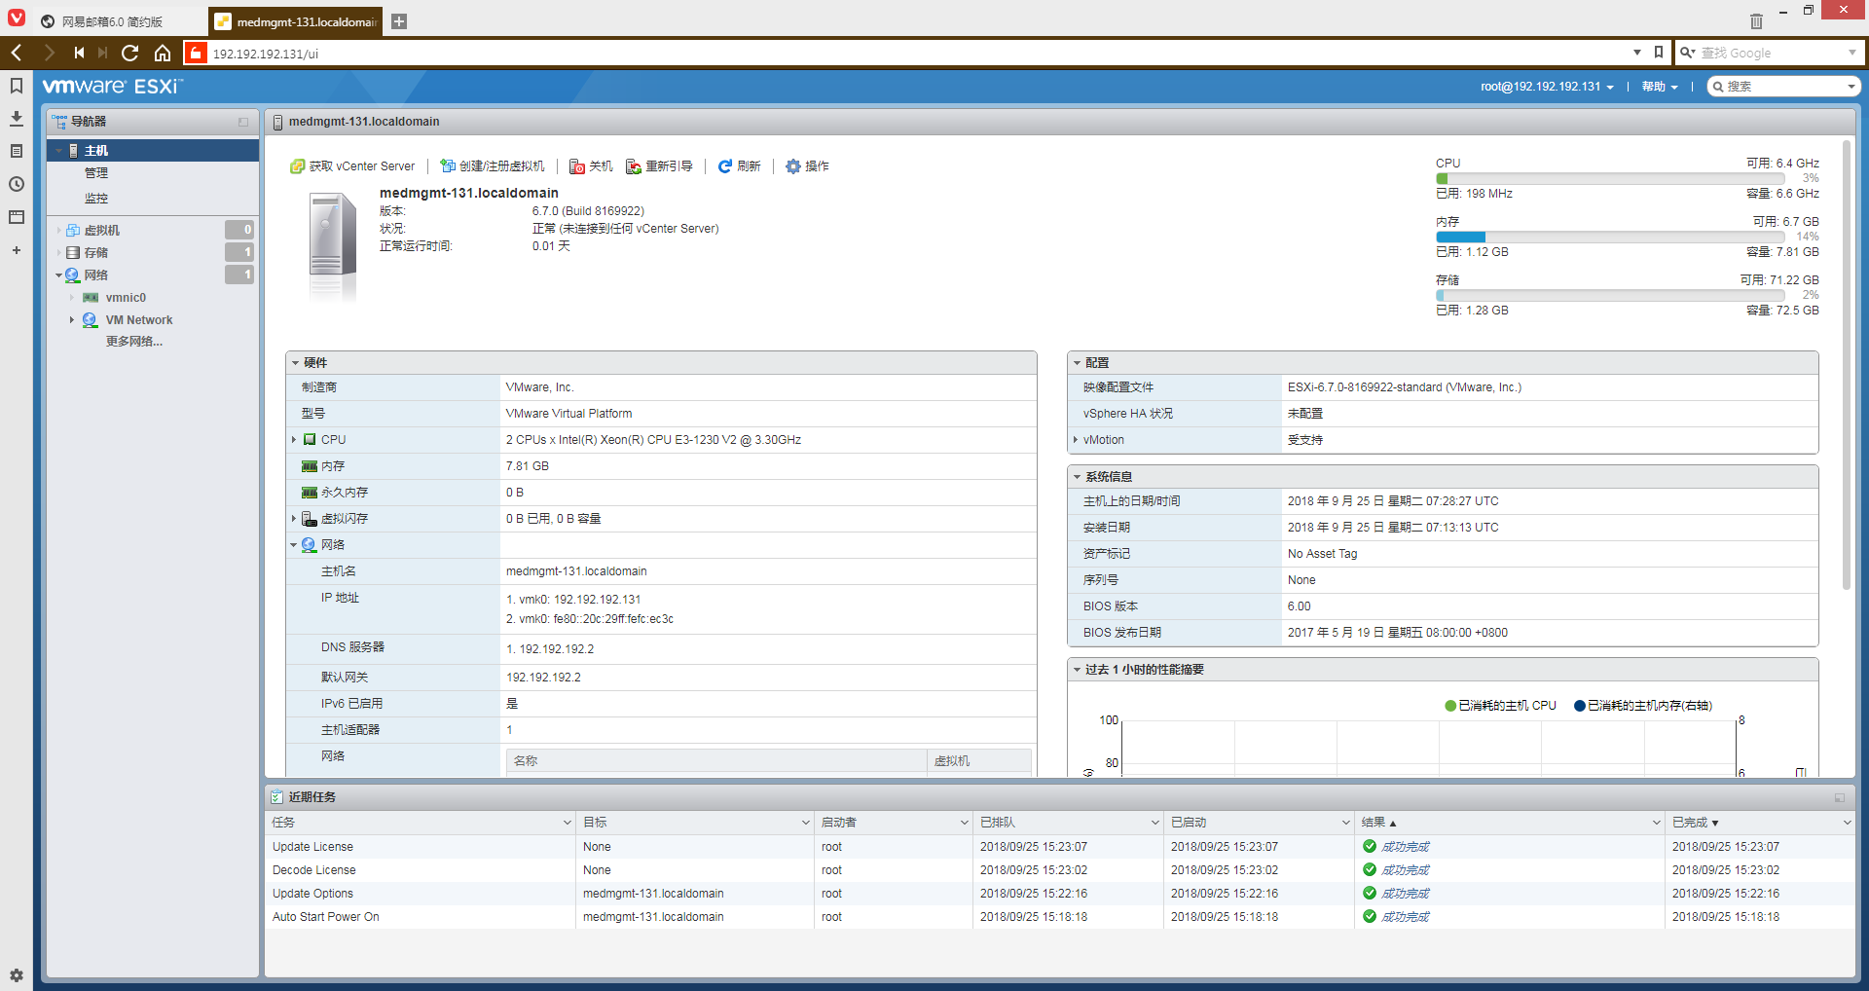1869x991 pixels.
Task: Select 监控 under host
Action: pos(96,199)
